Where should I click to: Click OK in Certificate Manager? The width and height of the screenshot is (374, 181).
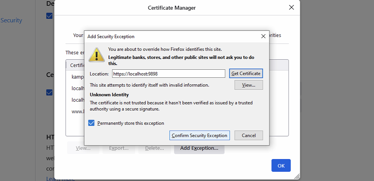point(281,166)
